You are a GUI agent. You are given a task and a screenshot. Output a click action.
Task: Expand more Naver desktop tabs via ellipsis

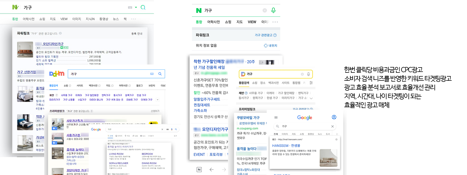(x=133, y=19)
